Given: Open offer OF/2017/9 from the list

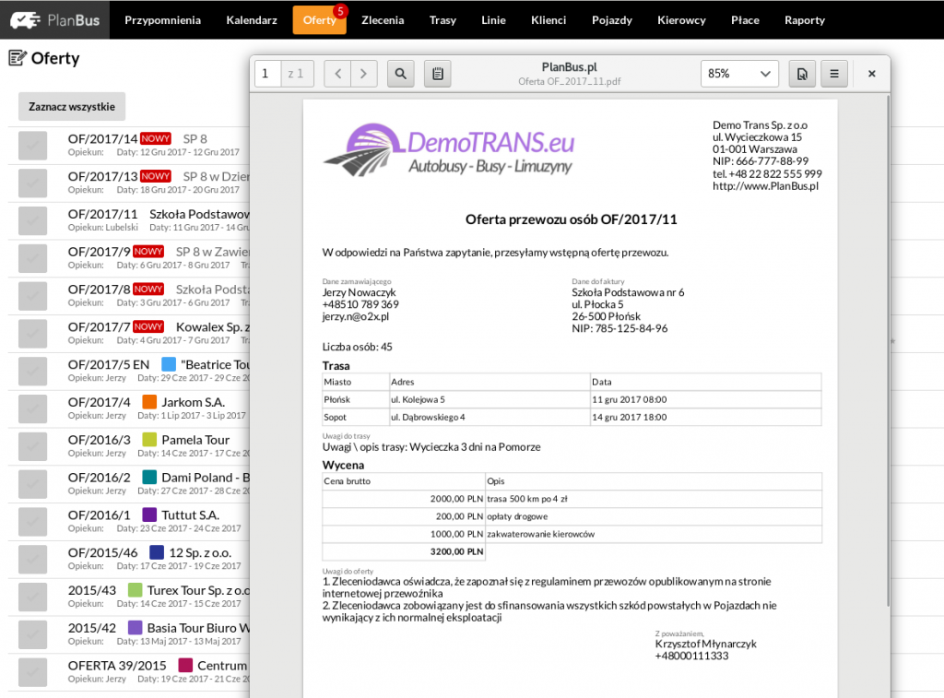Looking at the screenshot, I should tap(99, 251).
